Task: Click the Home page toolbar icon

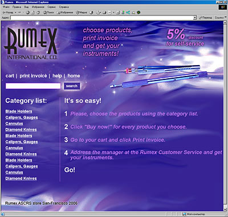Action: [38, 13]
